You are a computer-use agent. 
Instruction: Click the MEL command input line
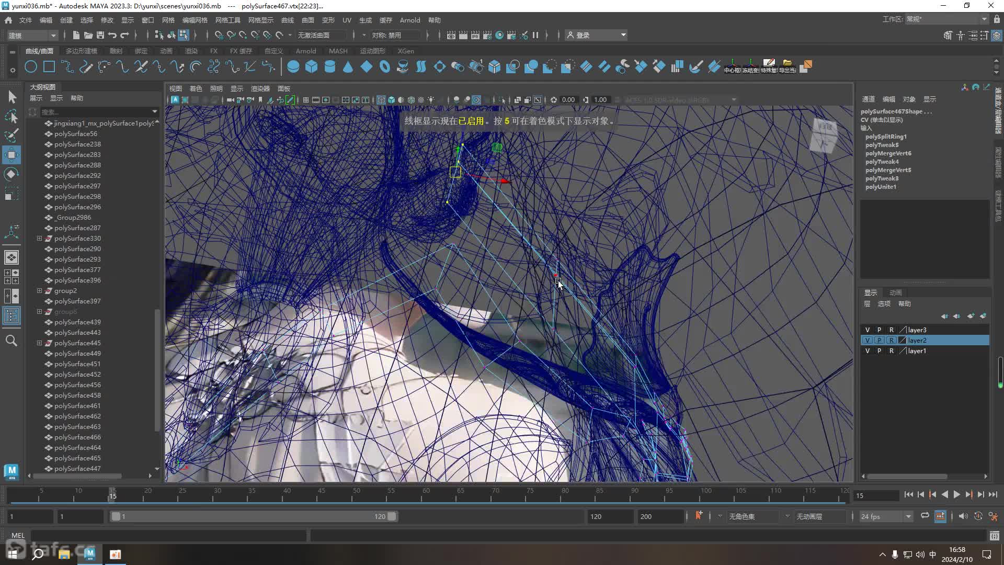[168, 535]
